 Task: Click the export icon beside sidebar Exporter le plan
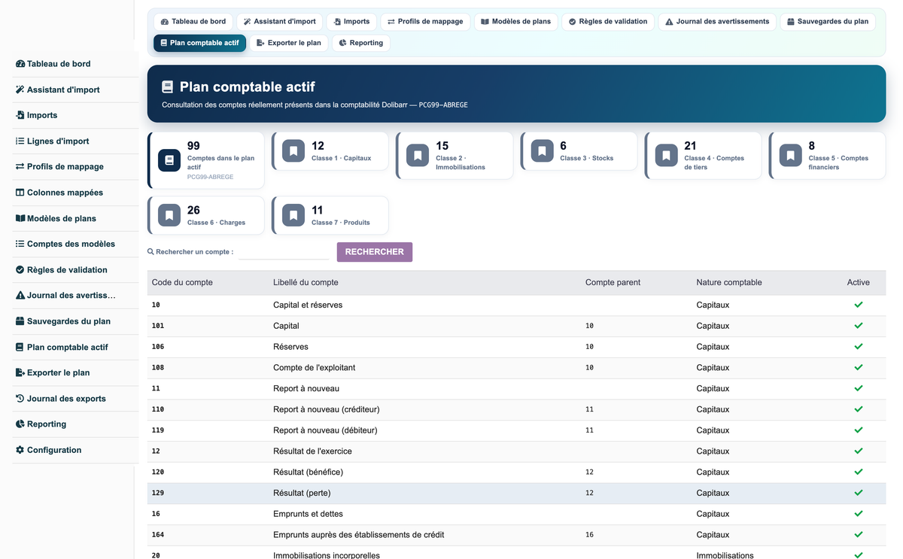click(20, 372)
